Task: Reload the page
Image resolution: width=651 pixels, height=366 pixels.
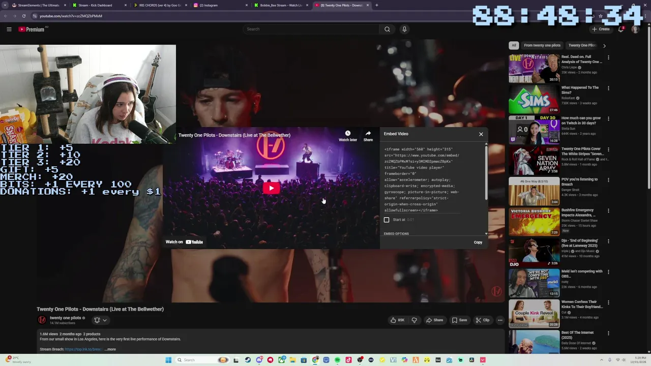Action: [23, 16]
